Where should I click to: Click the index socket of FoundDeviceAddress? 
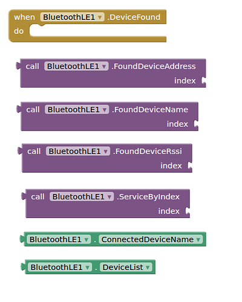204,80
